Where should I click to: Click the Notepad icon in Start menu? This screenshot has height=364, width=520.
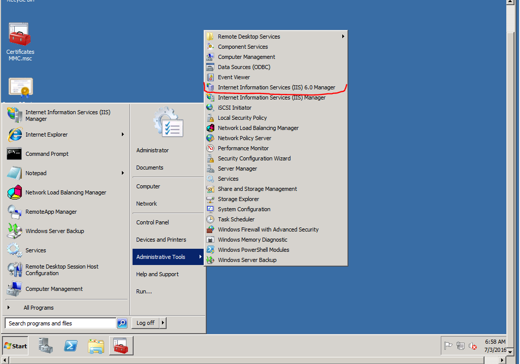tap(14, 173)
